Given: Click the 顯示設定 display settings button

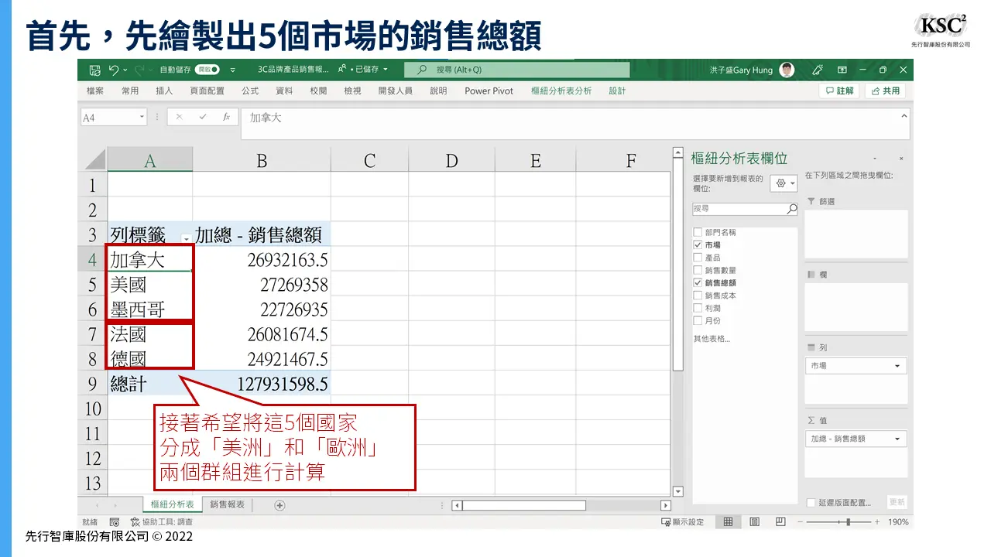Looking at the screenshot, I should [682, 522].
